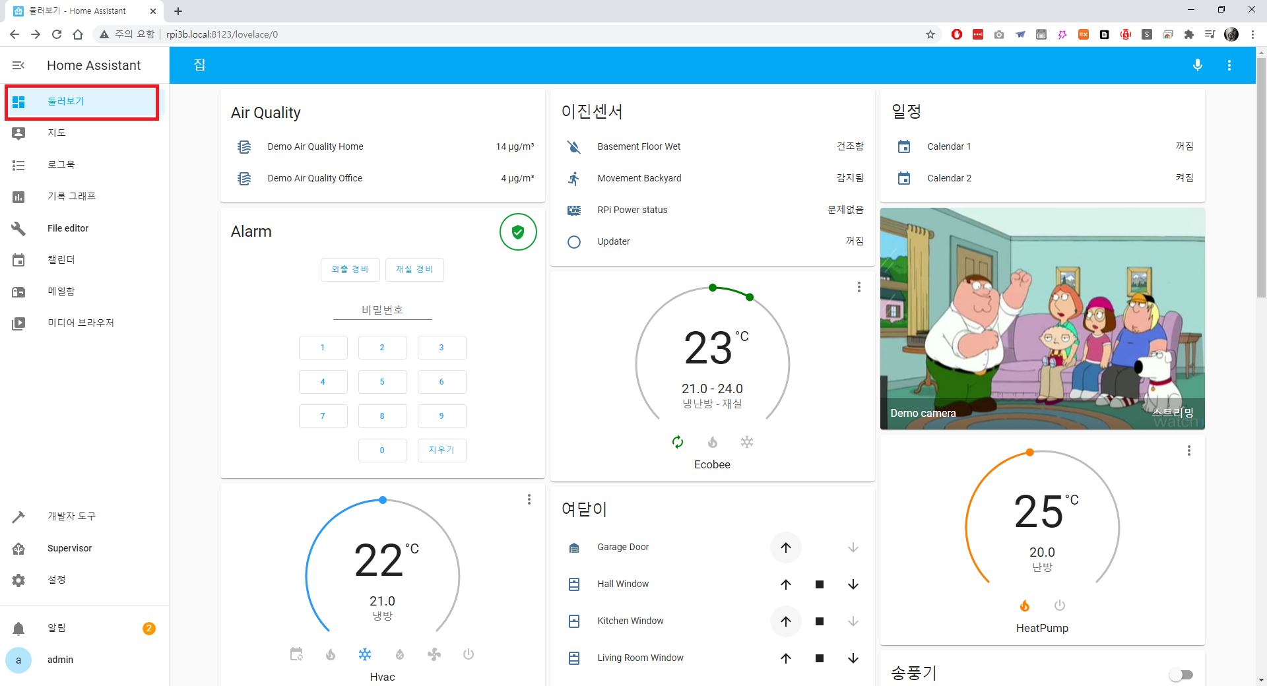This screenshot has width=1267, height=686.
Task: Open the Demo camera stream image
Action: point(1043,319)
